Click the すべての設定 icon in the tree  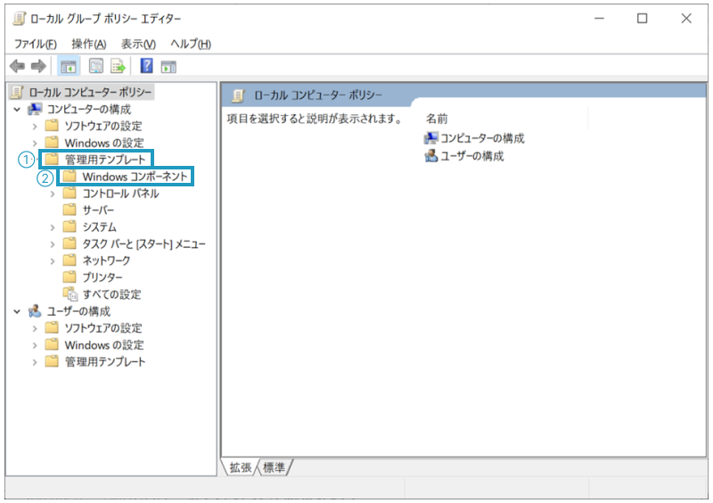(70, 294)
